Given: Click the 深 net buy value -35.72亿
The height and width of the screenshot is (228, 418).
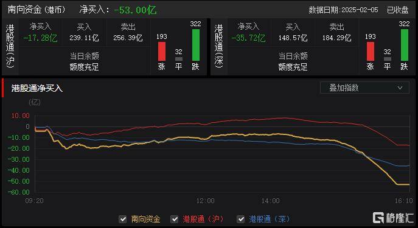Looking at the screenshot, I should pos(248,38).
